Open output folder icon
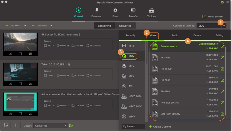Screen dimensions: 232x132 pos(71,126)
